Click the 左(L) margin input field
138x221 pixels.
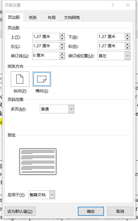46,46
